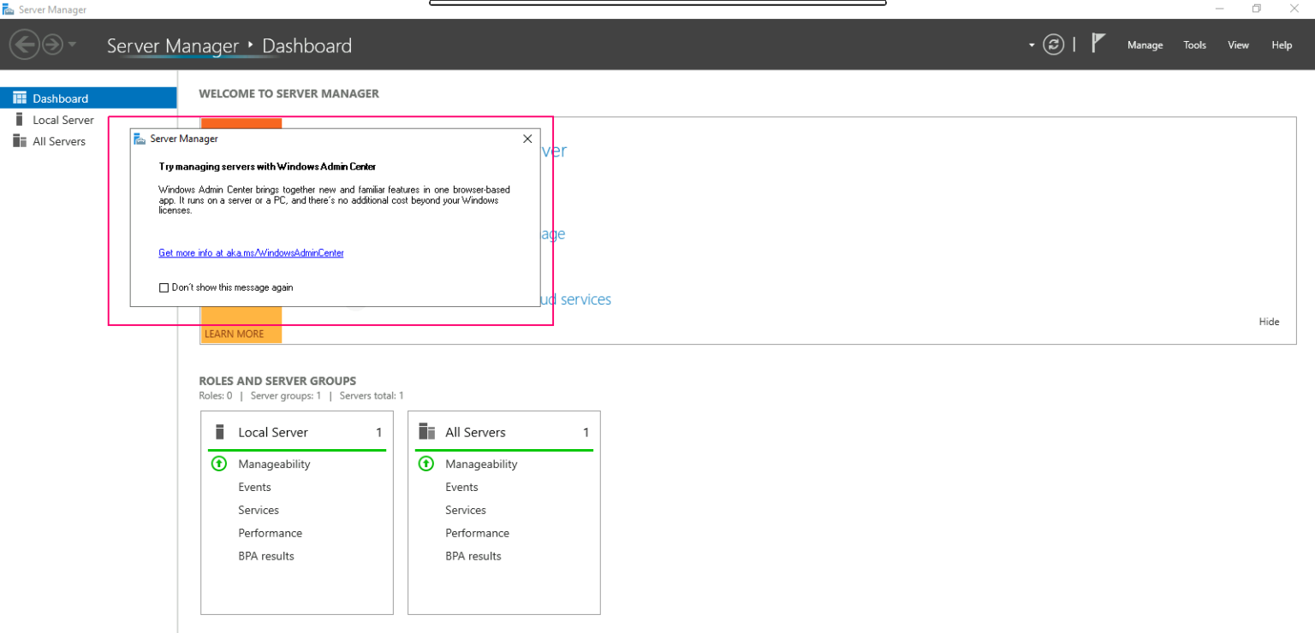Click the back navigation arrow
Viewport: 1315px width, 633px height.
[25, 44]
